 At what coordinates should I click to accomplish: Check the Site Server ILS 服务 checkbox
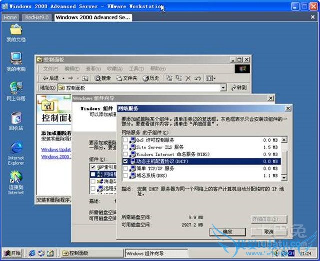(125, 147)
